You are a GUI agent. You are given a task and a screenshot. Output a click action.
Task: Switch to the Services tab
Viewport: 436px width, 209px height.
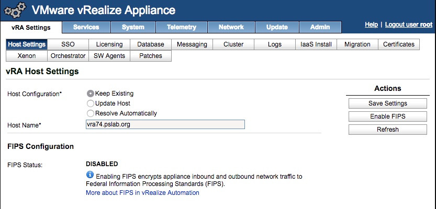(x=86, y=27)
